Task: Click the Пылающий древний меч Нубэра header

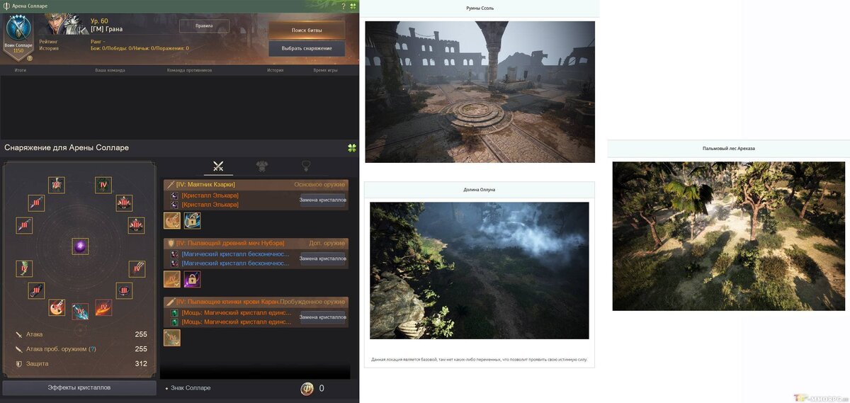Action: [256, 243]
